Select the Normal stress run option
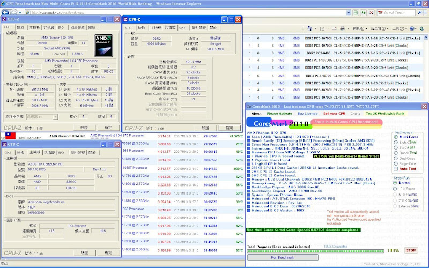 [x=395, y=183]
